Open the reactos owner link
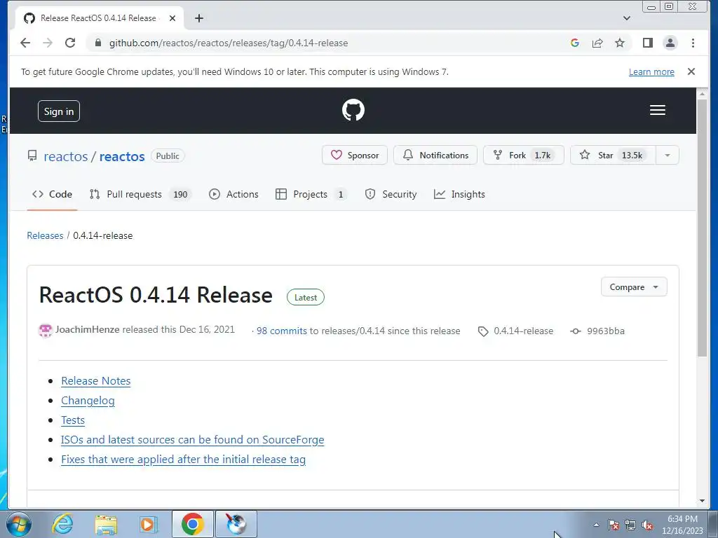 (65, 156)
